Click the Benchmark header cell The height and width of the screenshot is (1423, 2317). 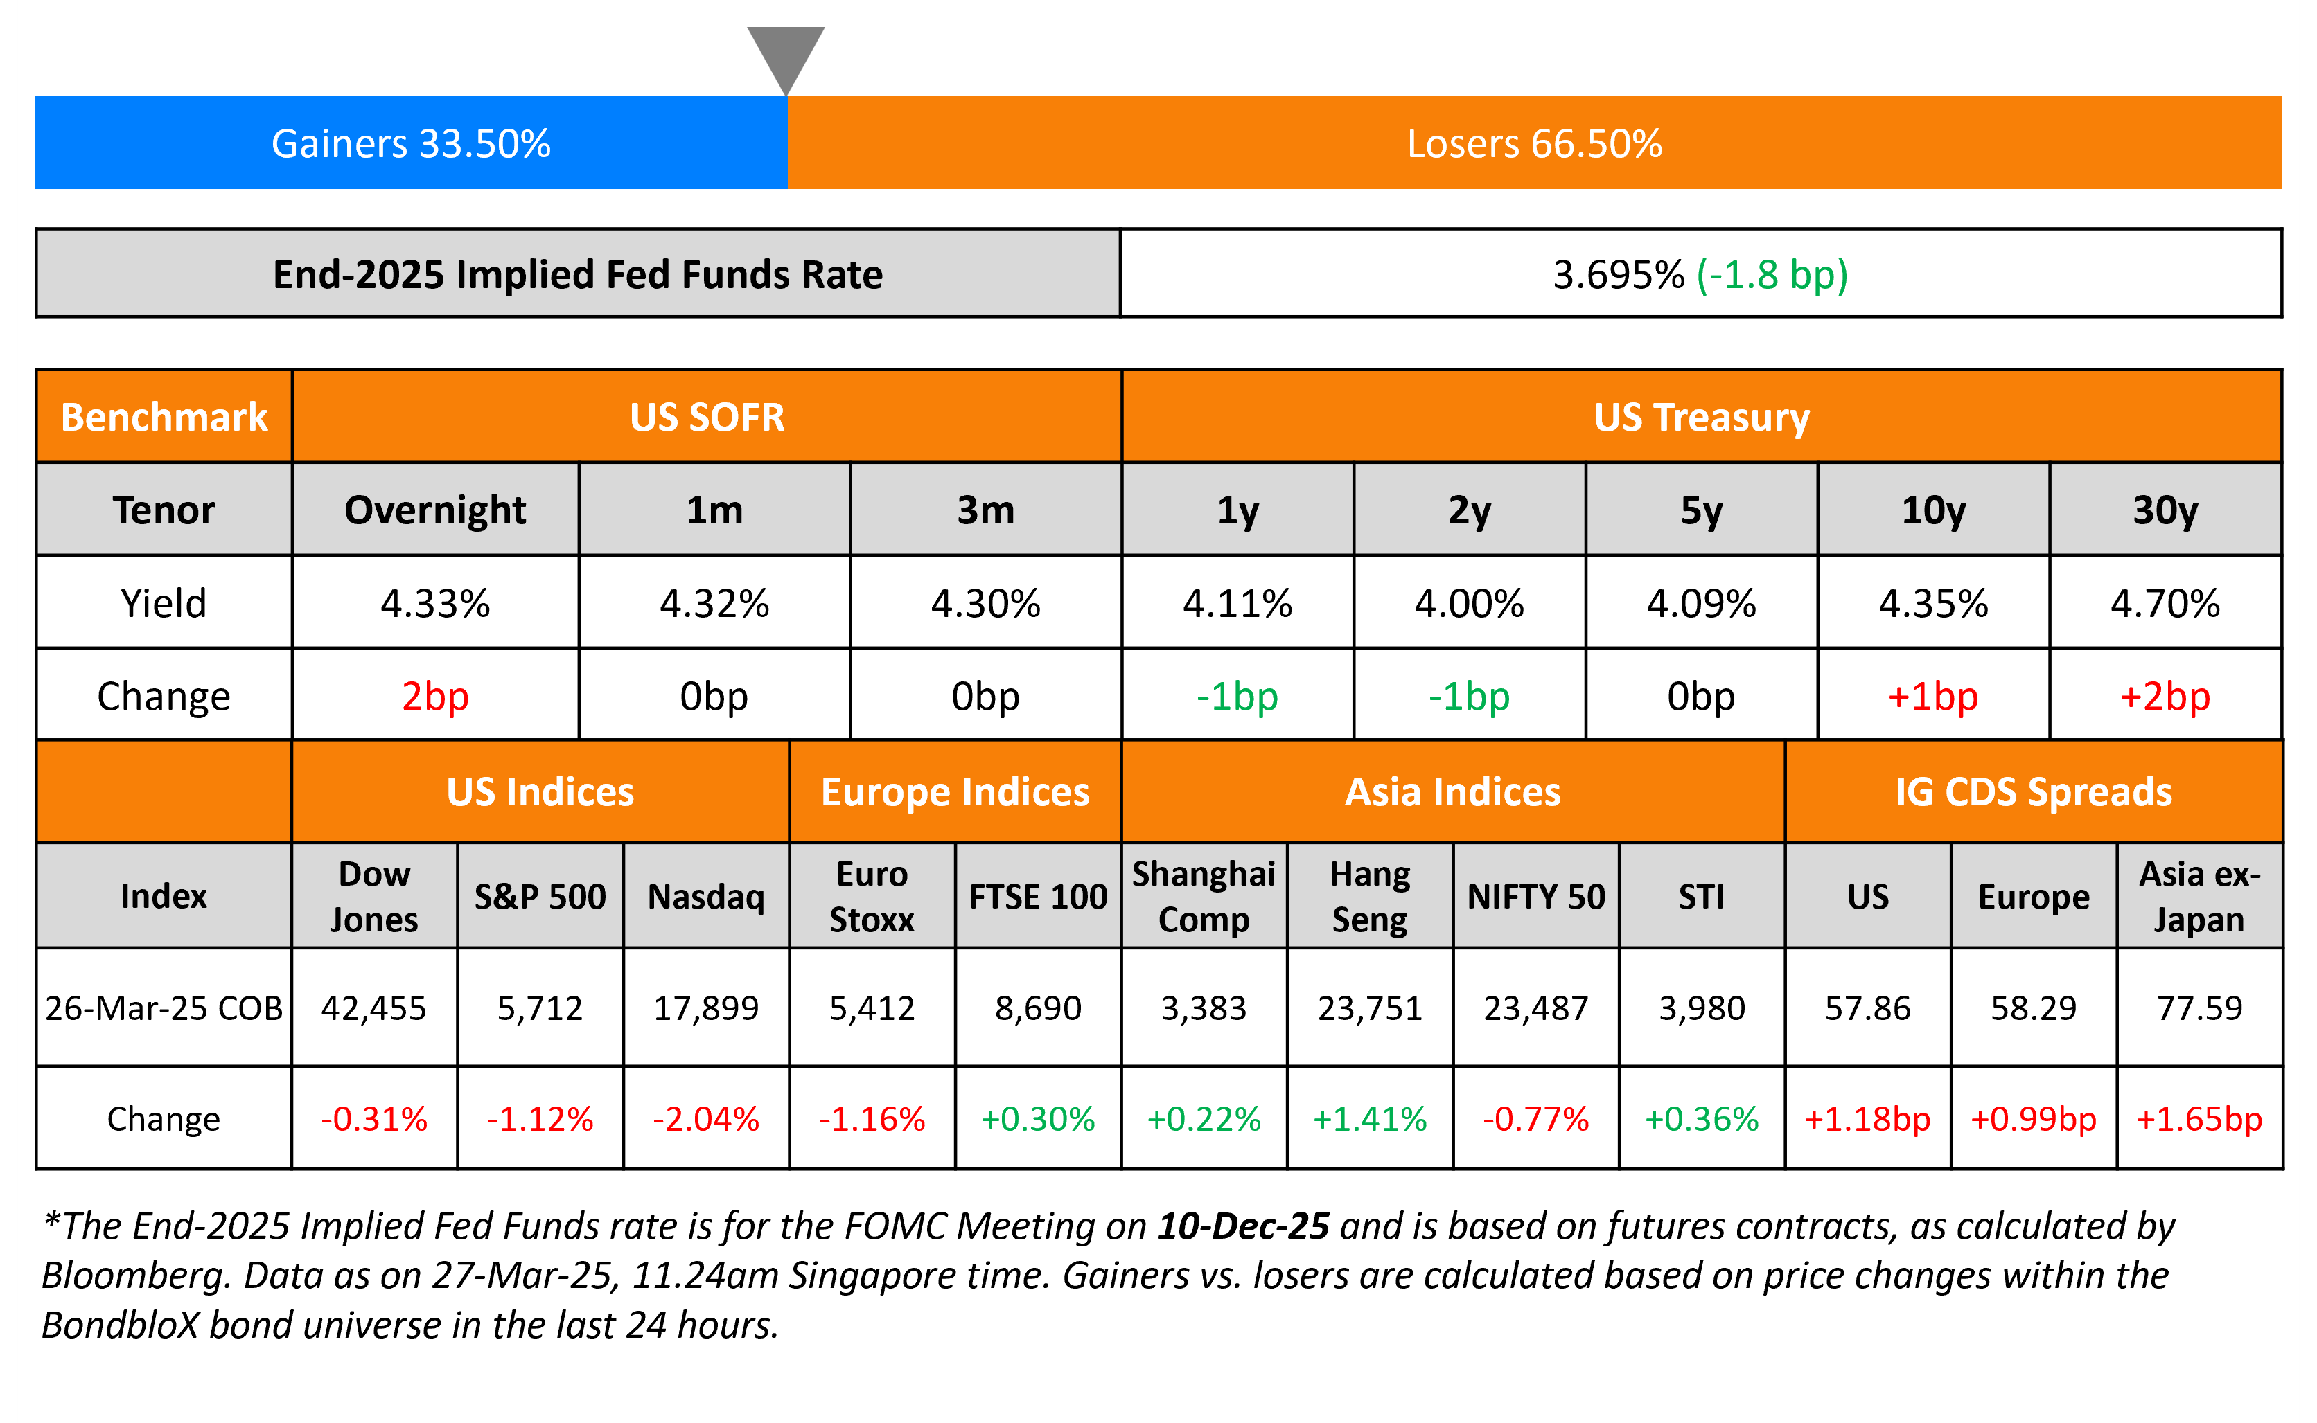pyautogui.click(x=164, y=417)
